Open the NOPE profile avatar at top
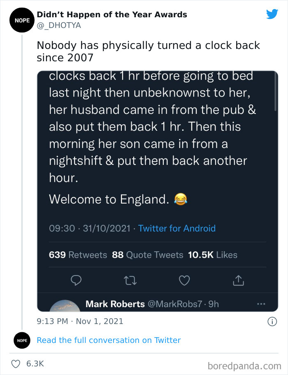 [x=22, y=20]
